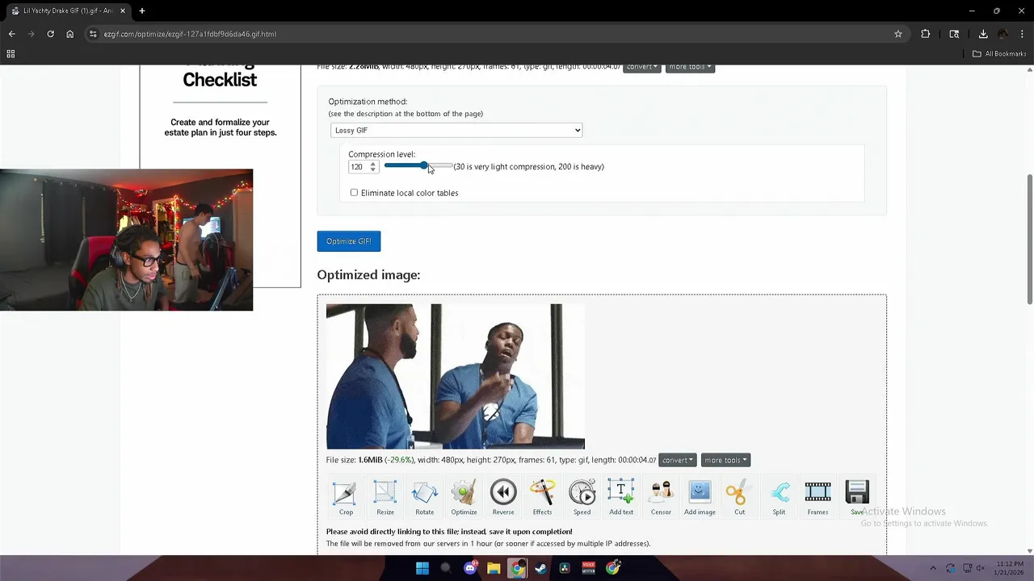The height and width of the screenshot is (581, 1034).
Task: Open File Explorer from the taskbar
Action: point(494,568)
